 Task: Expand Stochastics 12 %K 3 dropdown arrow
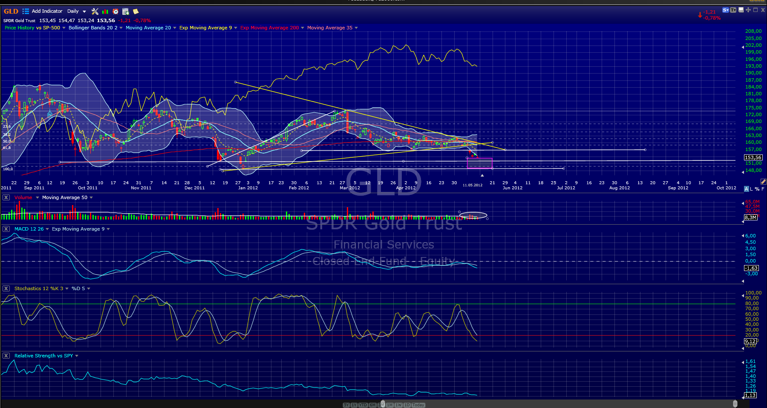tap(67, 288)
